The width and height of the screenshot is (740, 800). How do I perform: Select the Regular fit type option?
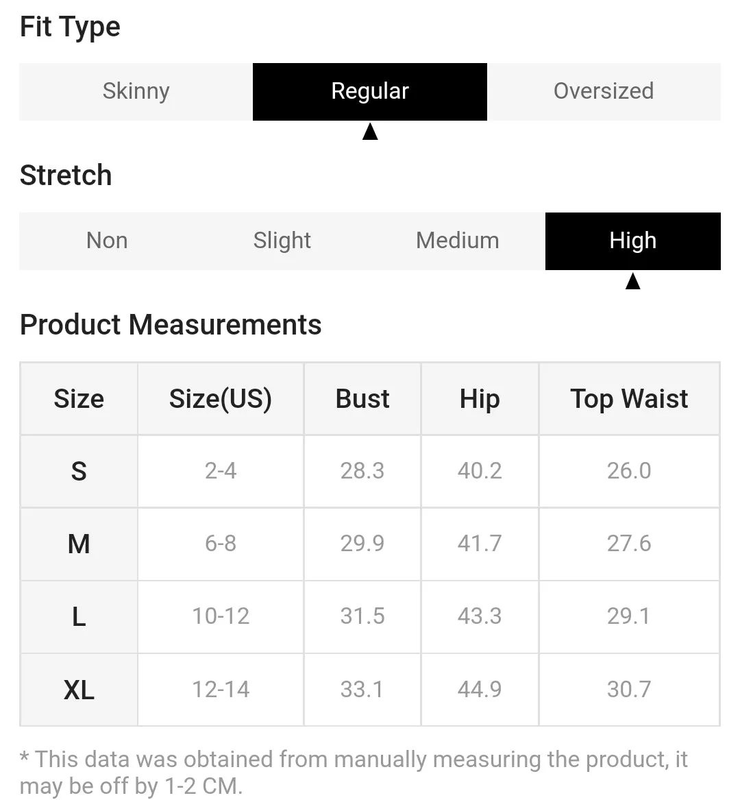[x=370, y=92]
